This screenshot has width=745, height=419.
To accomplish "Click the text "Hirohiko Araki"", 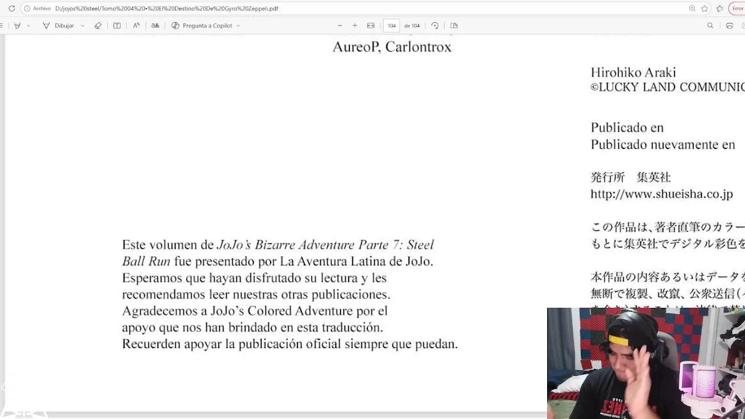I will 633,73.
